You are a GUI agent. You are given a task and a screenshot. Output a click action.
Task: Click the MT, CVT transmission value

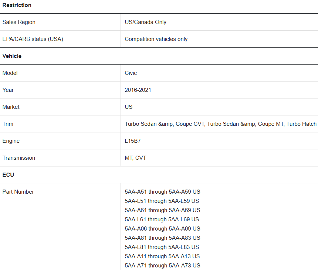(x=135, y=158)
